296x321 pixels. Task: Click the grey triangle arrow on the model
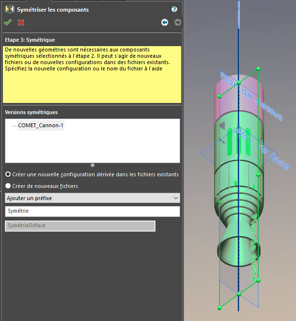pyautogui.click(x=222, y=125)
